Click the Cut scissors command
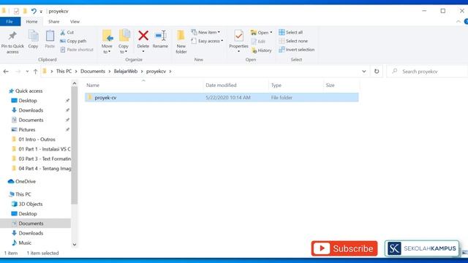The image size is (468, 263). point(67,32)
